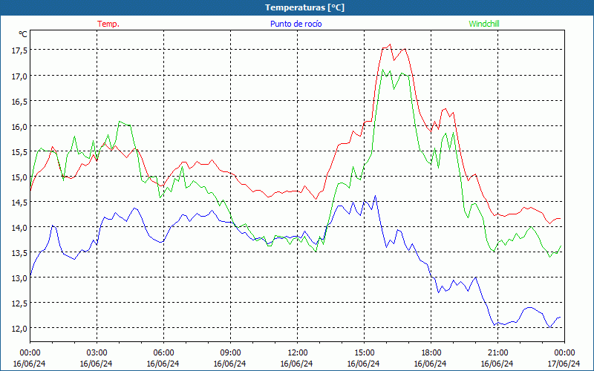This screenshot has width=594, height=371.
Task: Select the green 'Windchill' legend label
Action: pos(484,24)
